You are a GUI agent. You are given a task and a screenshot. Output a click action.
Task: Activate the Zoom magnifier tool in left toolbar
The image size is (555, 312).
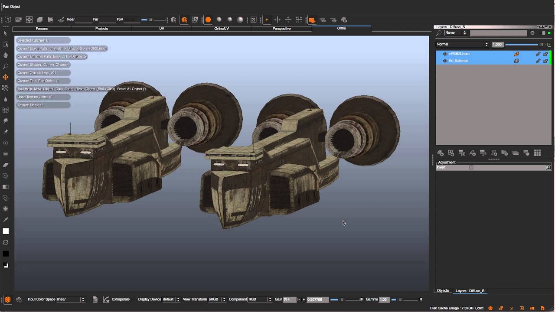click(6, 66)
